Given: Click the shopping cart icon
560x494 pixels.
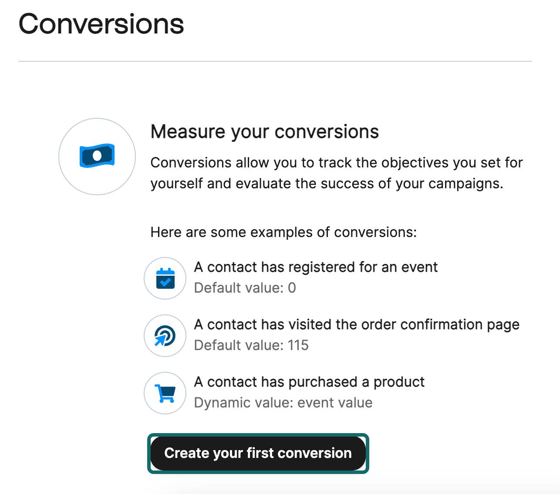Looking at the screenshot, I should [x=165, y=393].
